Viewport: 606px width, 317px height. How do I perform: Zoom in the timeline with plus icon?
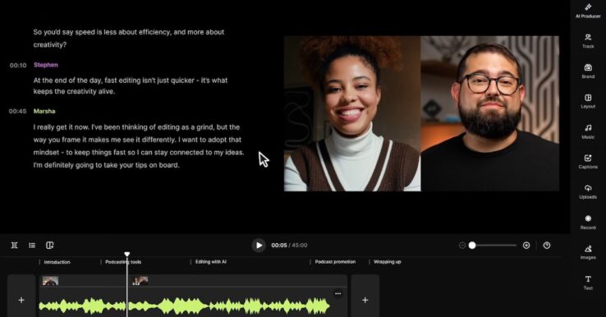[x=526, y=246]
